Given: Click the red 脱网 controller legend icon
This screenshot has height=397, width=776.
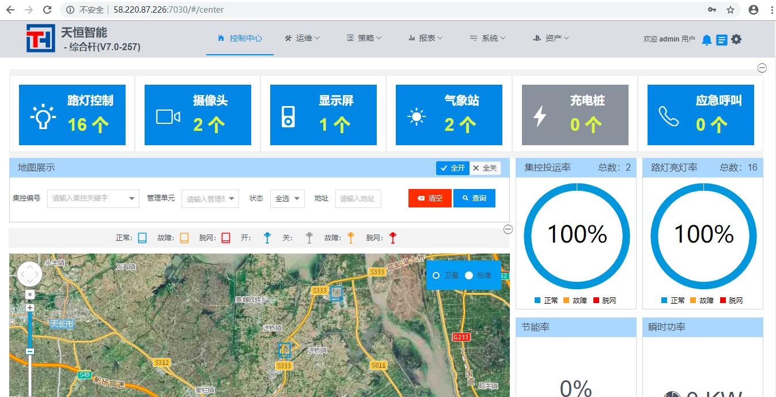Looking at the screenshot, I should tap(226, 238).
